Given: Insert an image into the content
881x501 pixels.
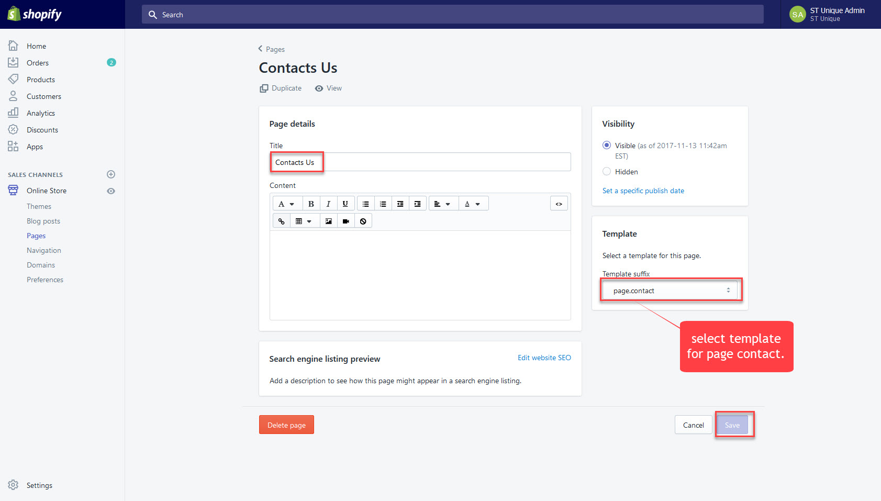Looking at the screenshot, I should click(329, 221).
